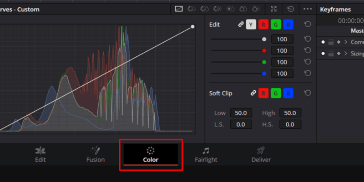Edit blue intensity value field
The image size is (364, 182).
click(x=282, y=74)
